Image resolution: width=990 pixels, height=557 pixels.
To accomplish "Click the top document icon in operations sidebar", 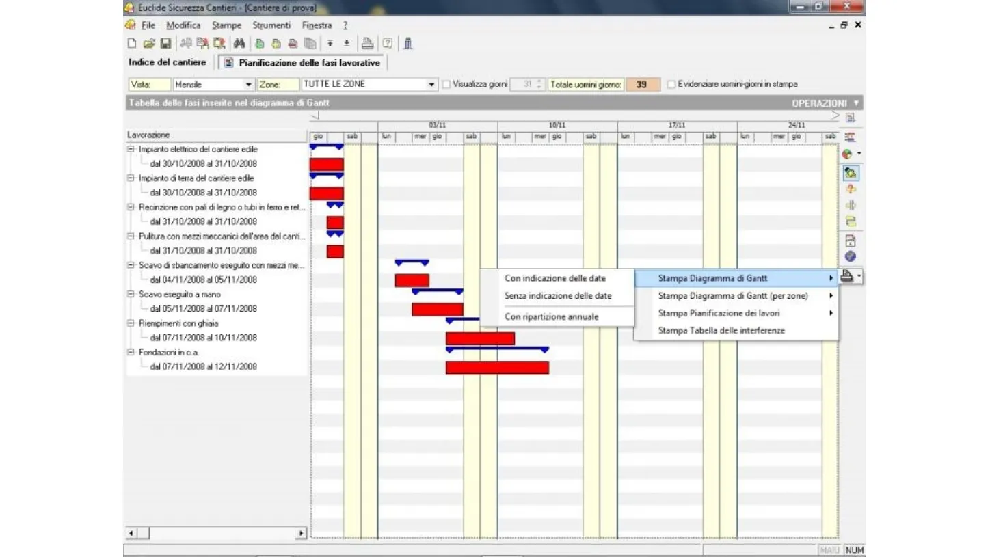I will click(851, 118).
